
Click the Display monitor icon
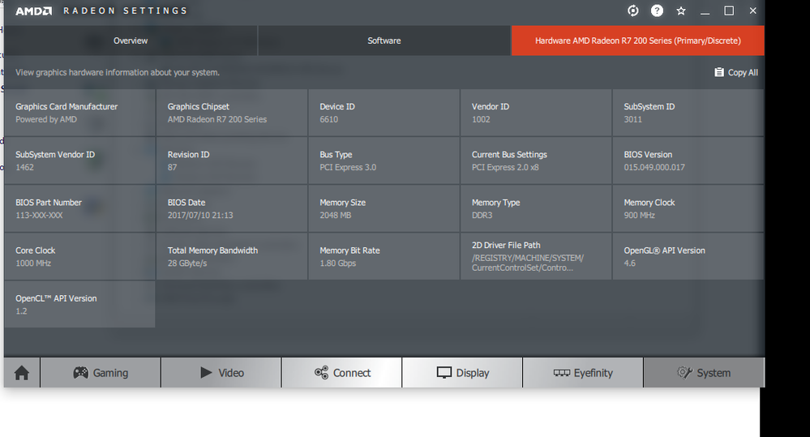(x=444, y=372)
